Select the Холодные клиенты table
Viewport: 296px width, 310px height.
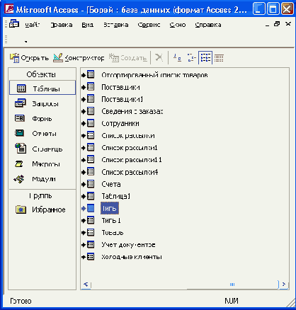point(132,257)
